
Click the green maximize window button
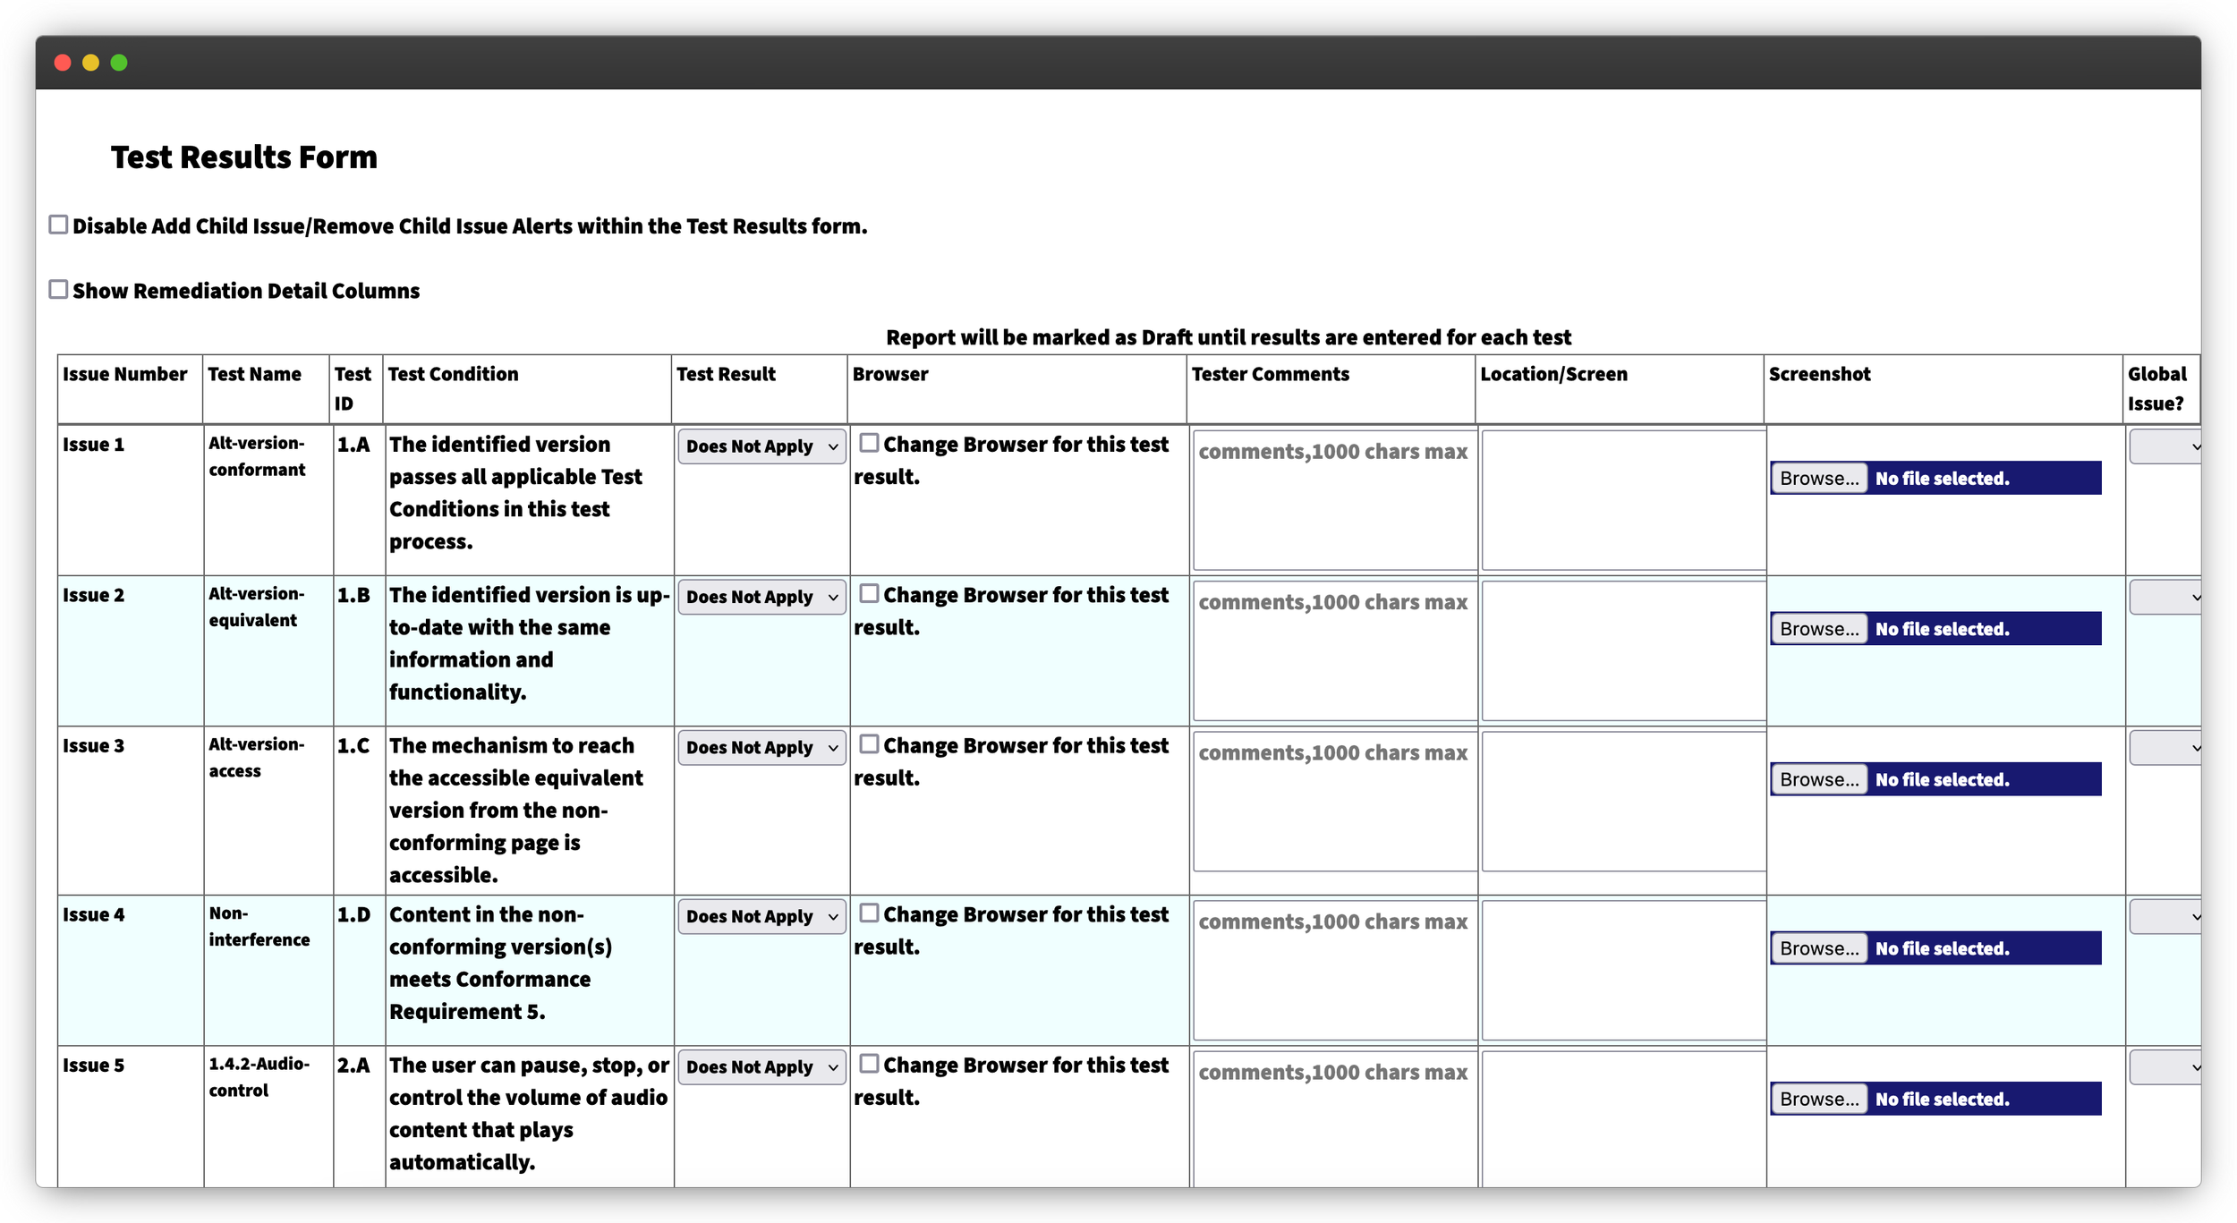tap(119, 63)
